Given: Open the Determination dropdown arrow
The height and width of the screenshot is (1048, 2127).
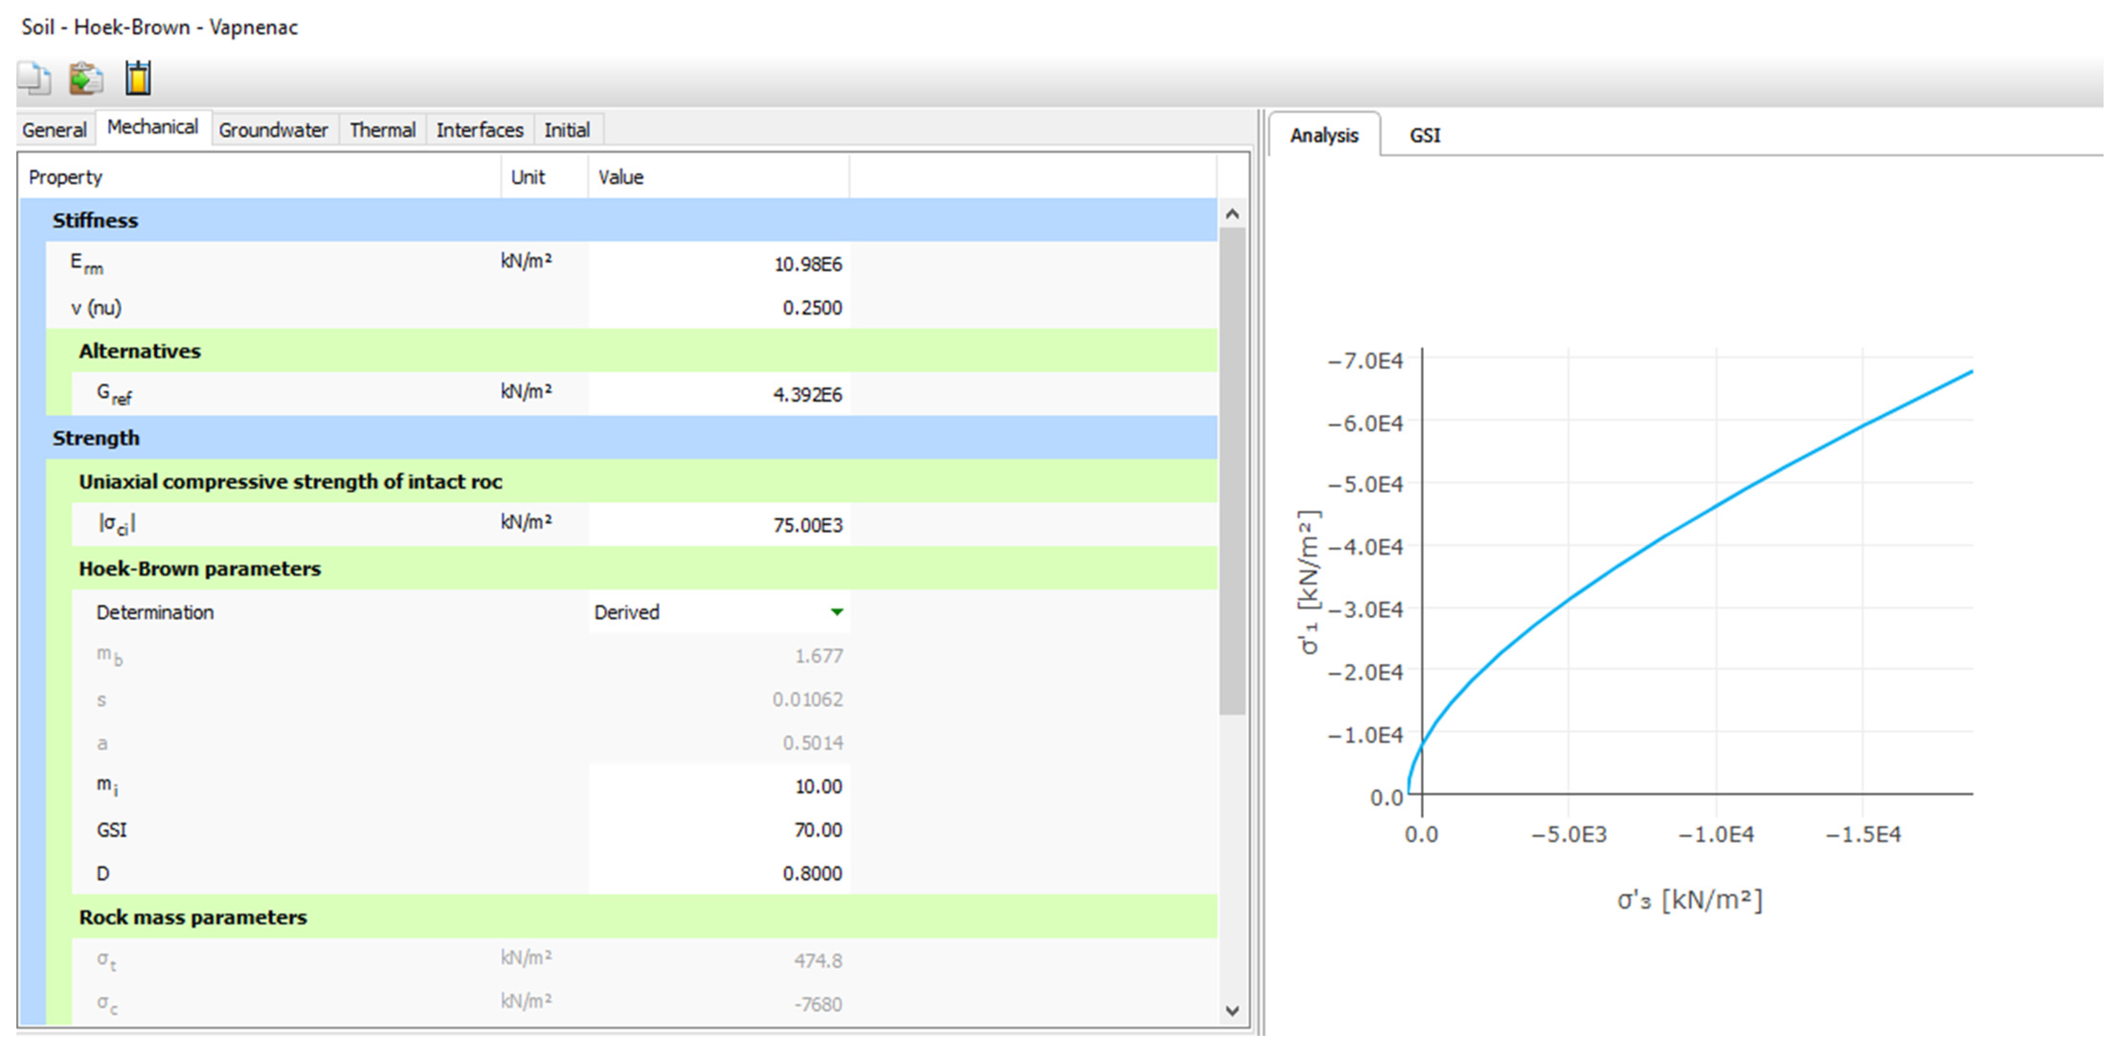Looking at the screenshot, I should [x=837, y=612].
